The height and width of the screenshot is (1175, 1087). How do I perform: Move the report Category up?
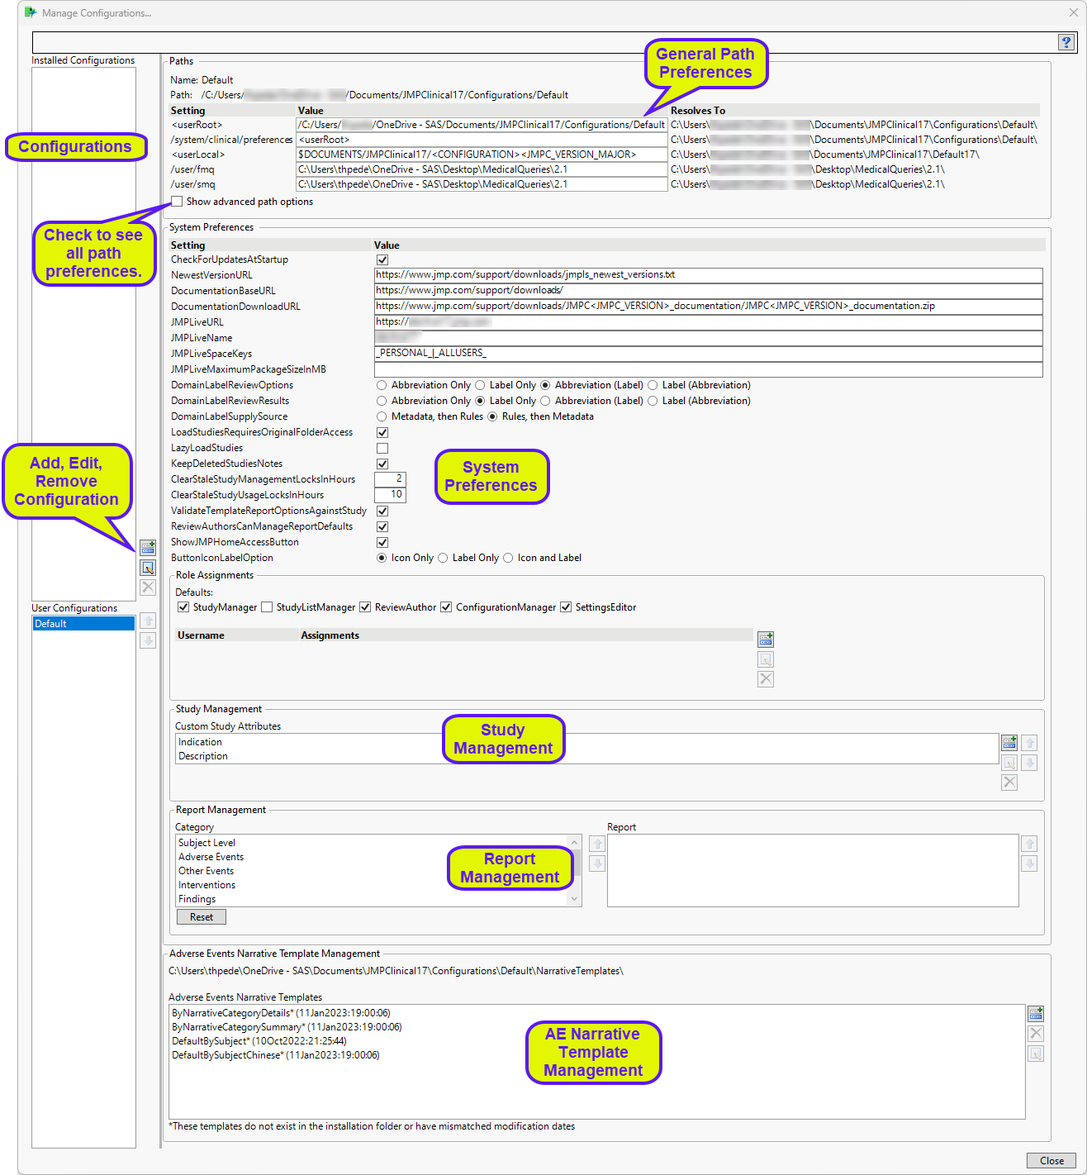coord(597,844)
